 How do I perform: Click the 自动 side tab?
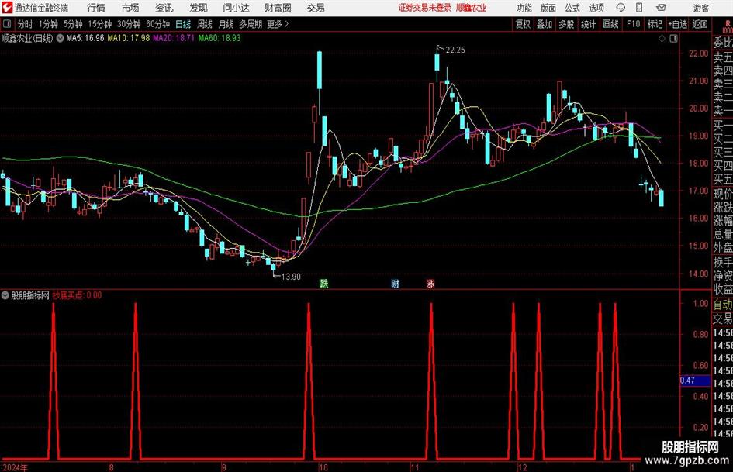point(723,305)
